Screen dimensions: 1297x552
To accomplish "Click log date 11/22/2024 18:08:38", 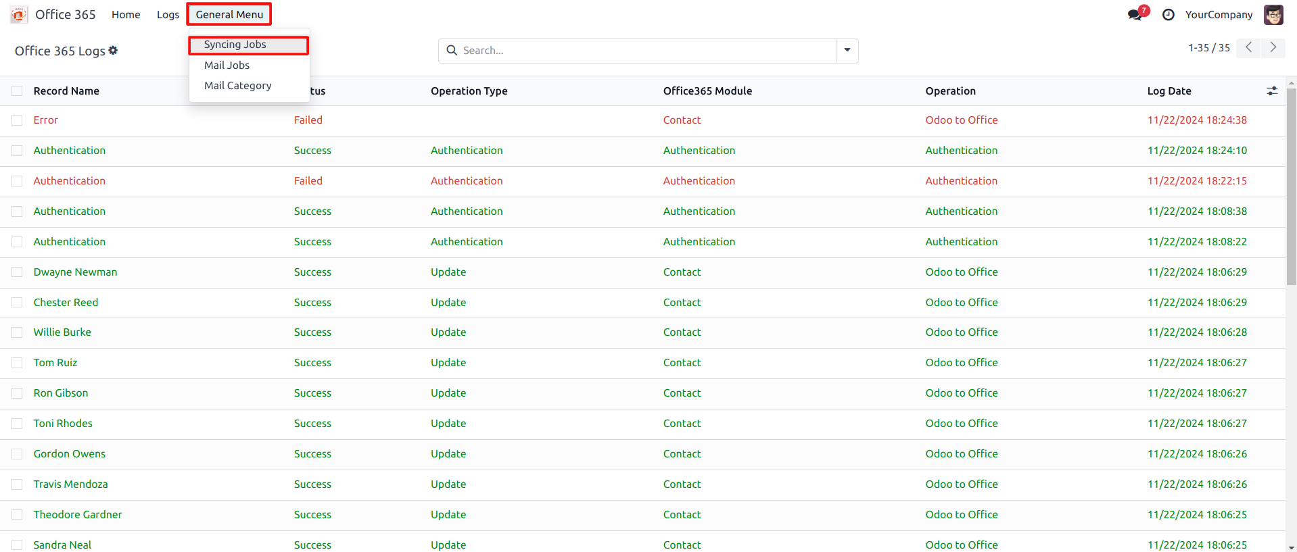I will tap(1197, 211).
